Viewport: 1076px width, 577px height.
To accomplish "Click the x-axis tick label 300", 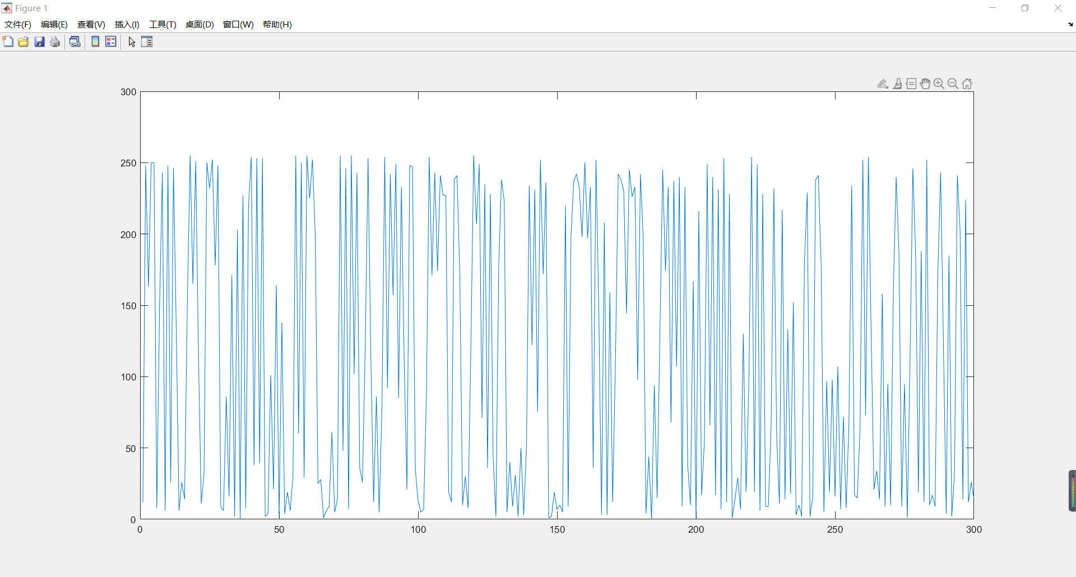I will (974, 529).
